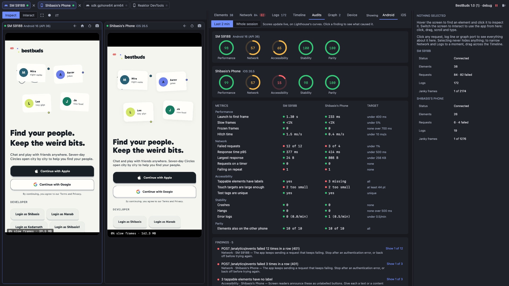The width and height of the screenshot is (509, 286).
Task: Reload the SM S918B device screen
Action: pos(90,26)
